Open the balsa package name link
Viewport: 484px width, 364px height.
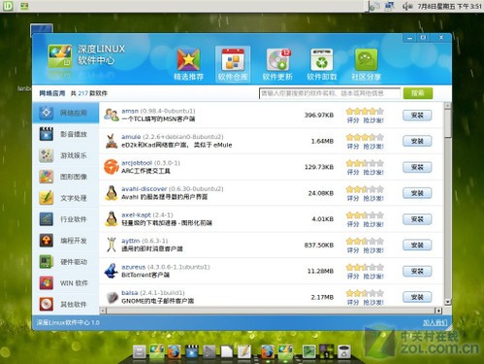click(129, 293)
